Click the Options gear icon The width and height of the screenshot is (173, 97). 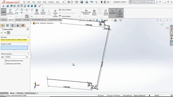[108, 2]
